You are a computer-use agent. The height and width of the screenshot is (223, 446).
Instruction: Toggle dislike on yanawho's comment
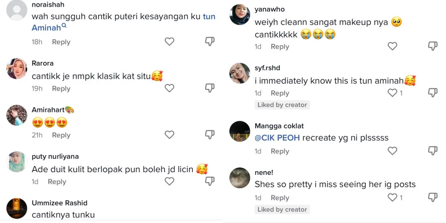tap(433, 46)
